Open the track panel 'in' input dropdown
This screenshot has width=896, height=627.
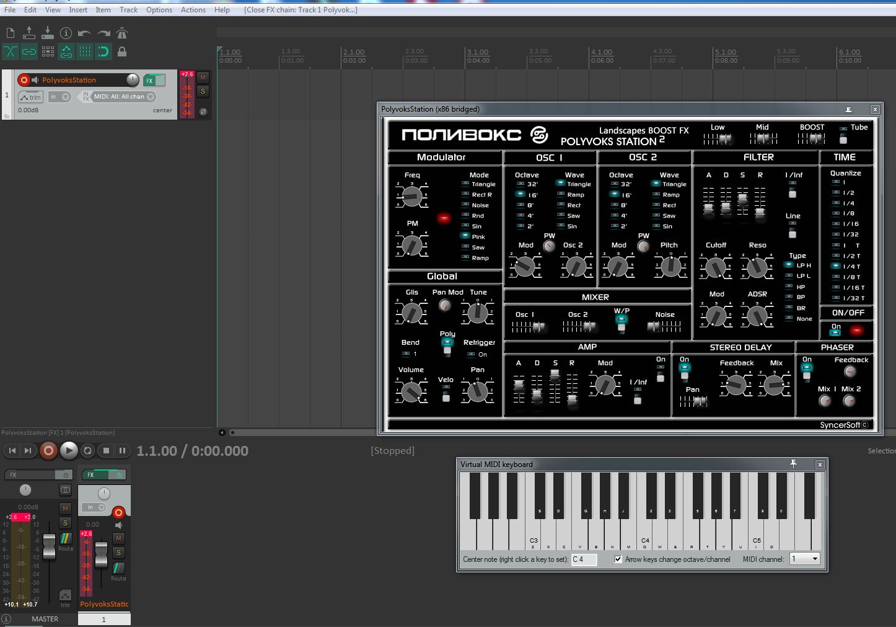pos(59,97)
